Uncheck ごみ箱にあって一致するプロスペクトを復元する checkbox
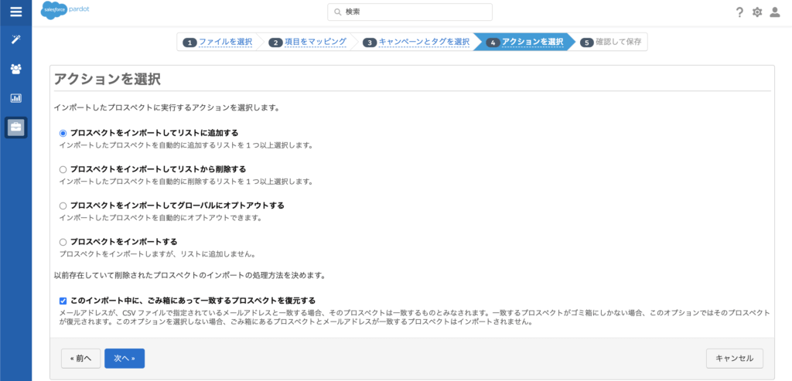Viewport: 792px width, 381px height. coord(63,301)
